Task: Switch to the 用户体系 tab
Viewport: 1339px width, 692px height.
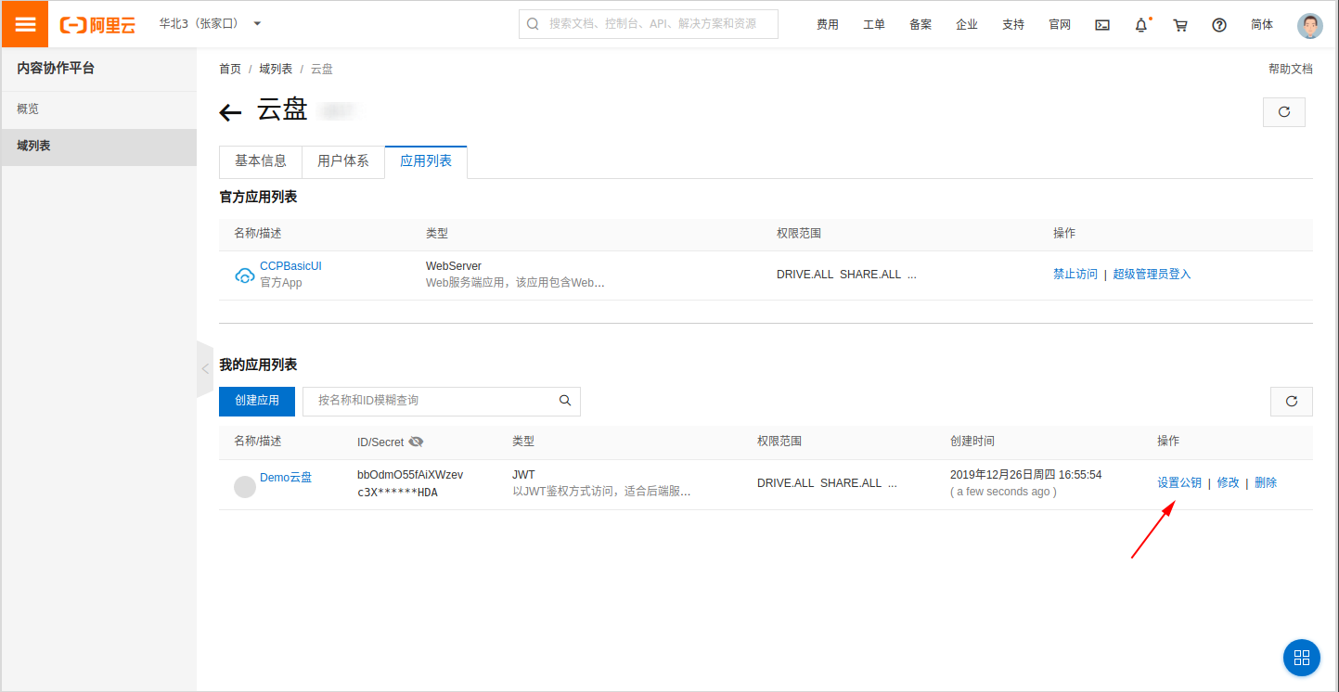Action: coord(343,161)
